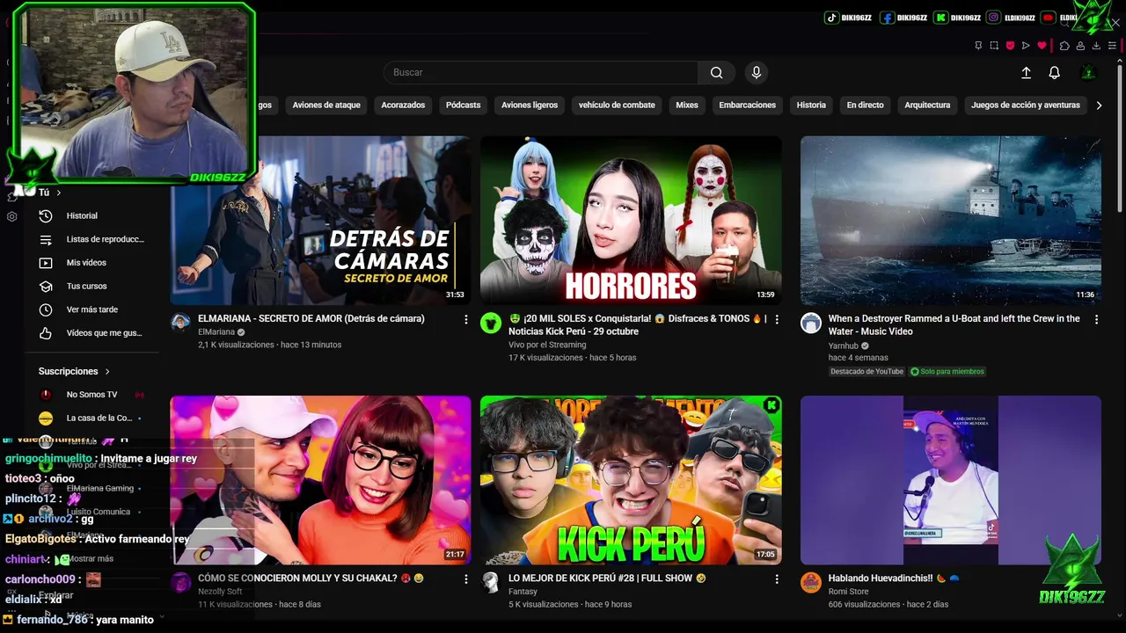This screenshot has width=1126, height=633.
Task: Open the upload/create video icon
Action: (x=1026, y=73)
